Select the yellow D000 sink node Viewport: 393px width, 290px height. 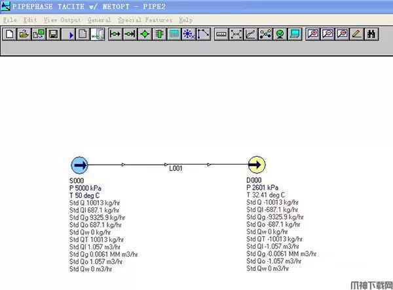[257, 165]
